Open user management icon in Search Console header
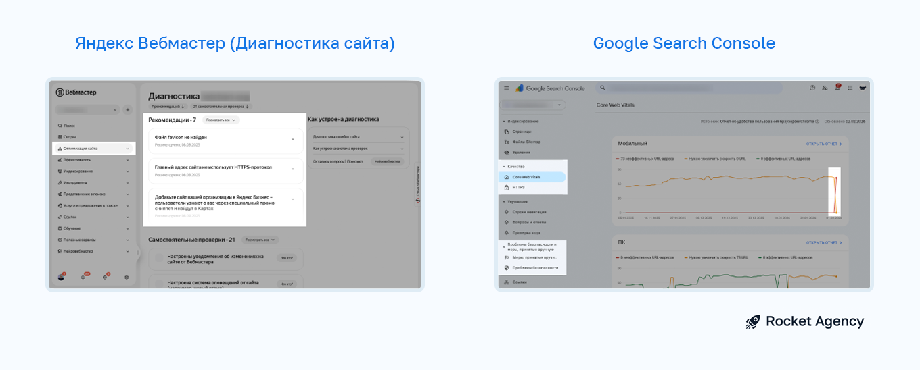 (825, 88)
